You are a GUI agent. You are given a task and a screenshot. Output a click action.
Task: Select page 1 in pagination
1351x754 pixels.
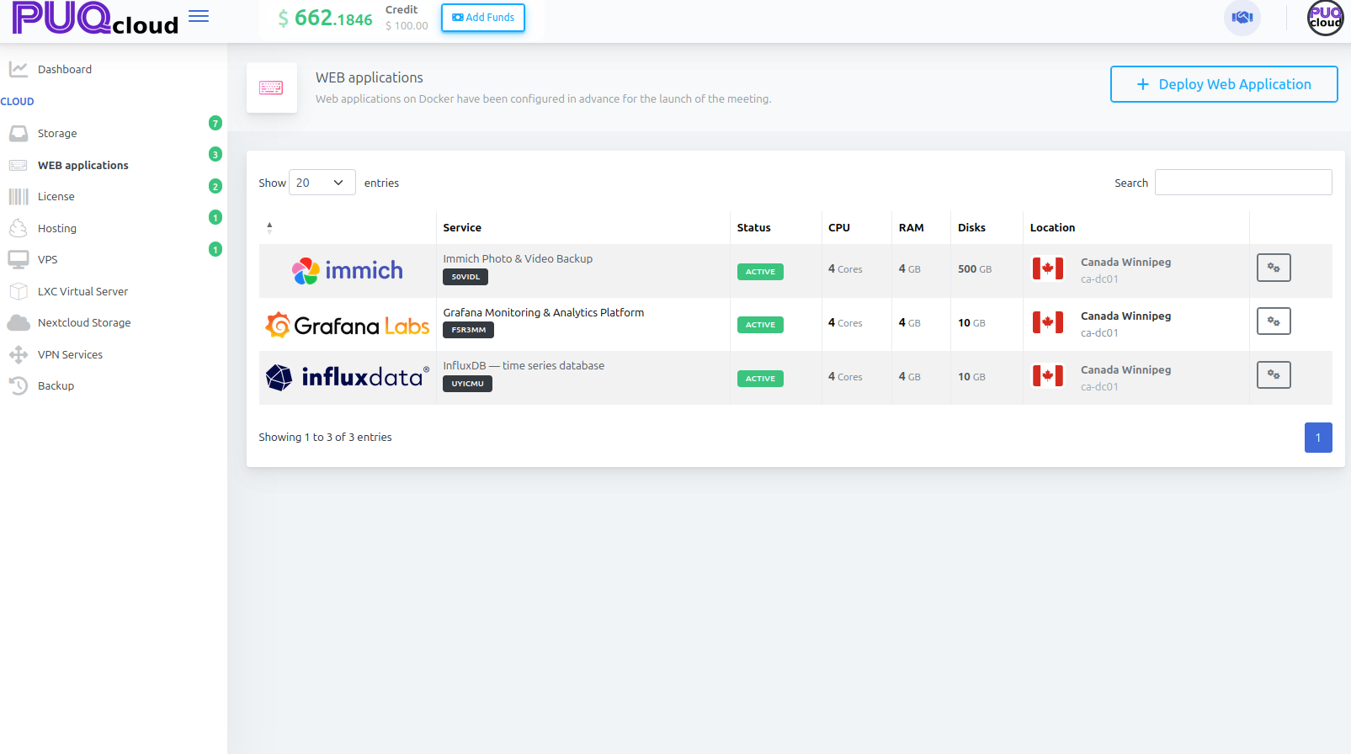pyautogui.click(x=1317, y=438)
